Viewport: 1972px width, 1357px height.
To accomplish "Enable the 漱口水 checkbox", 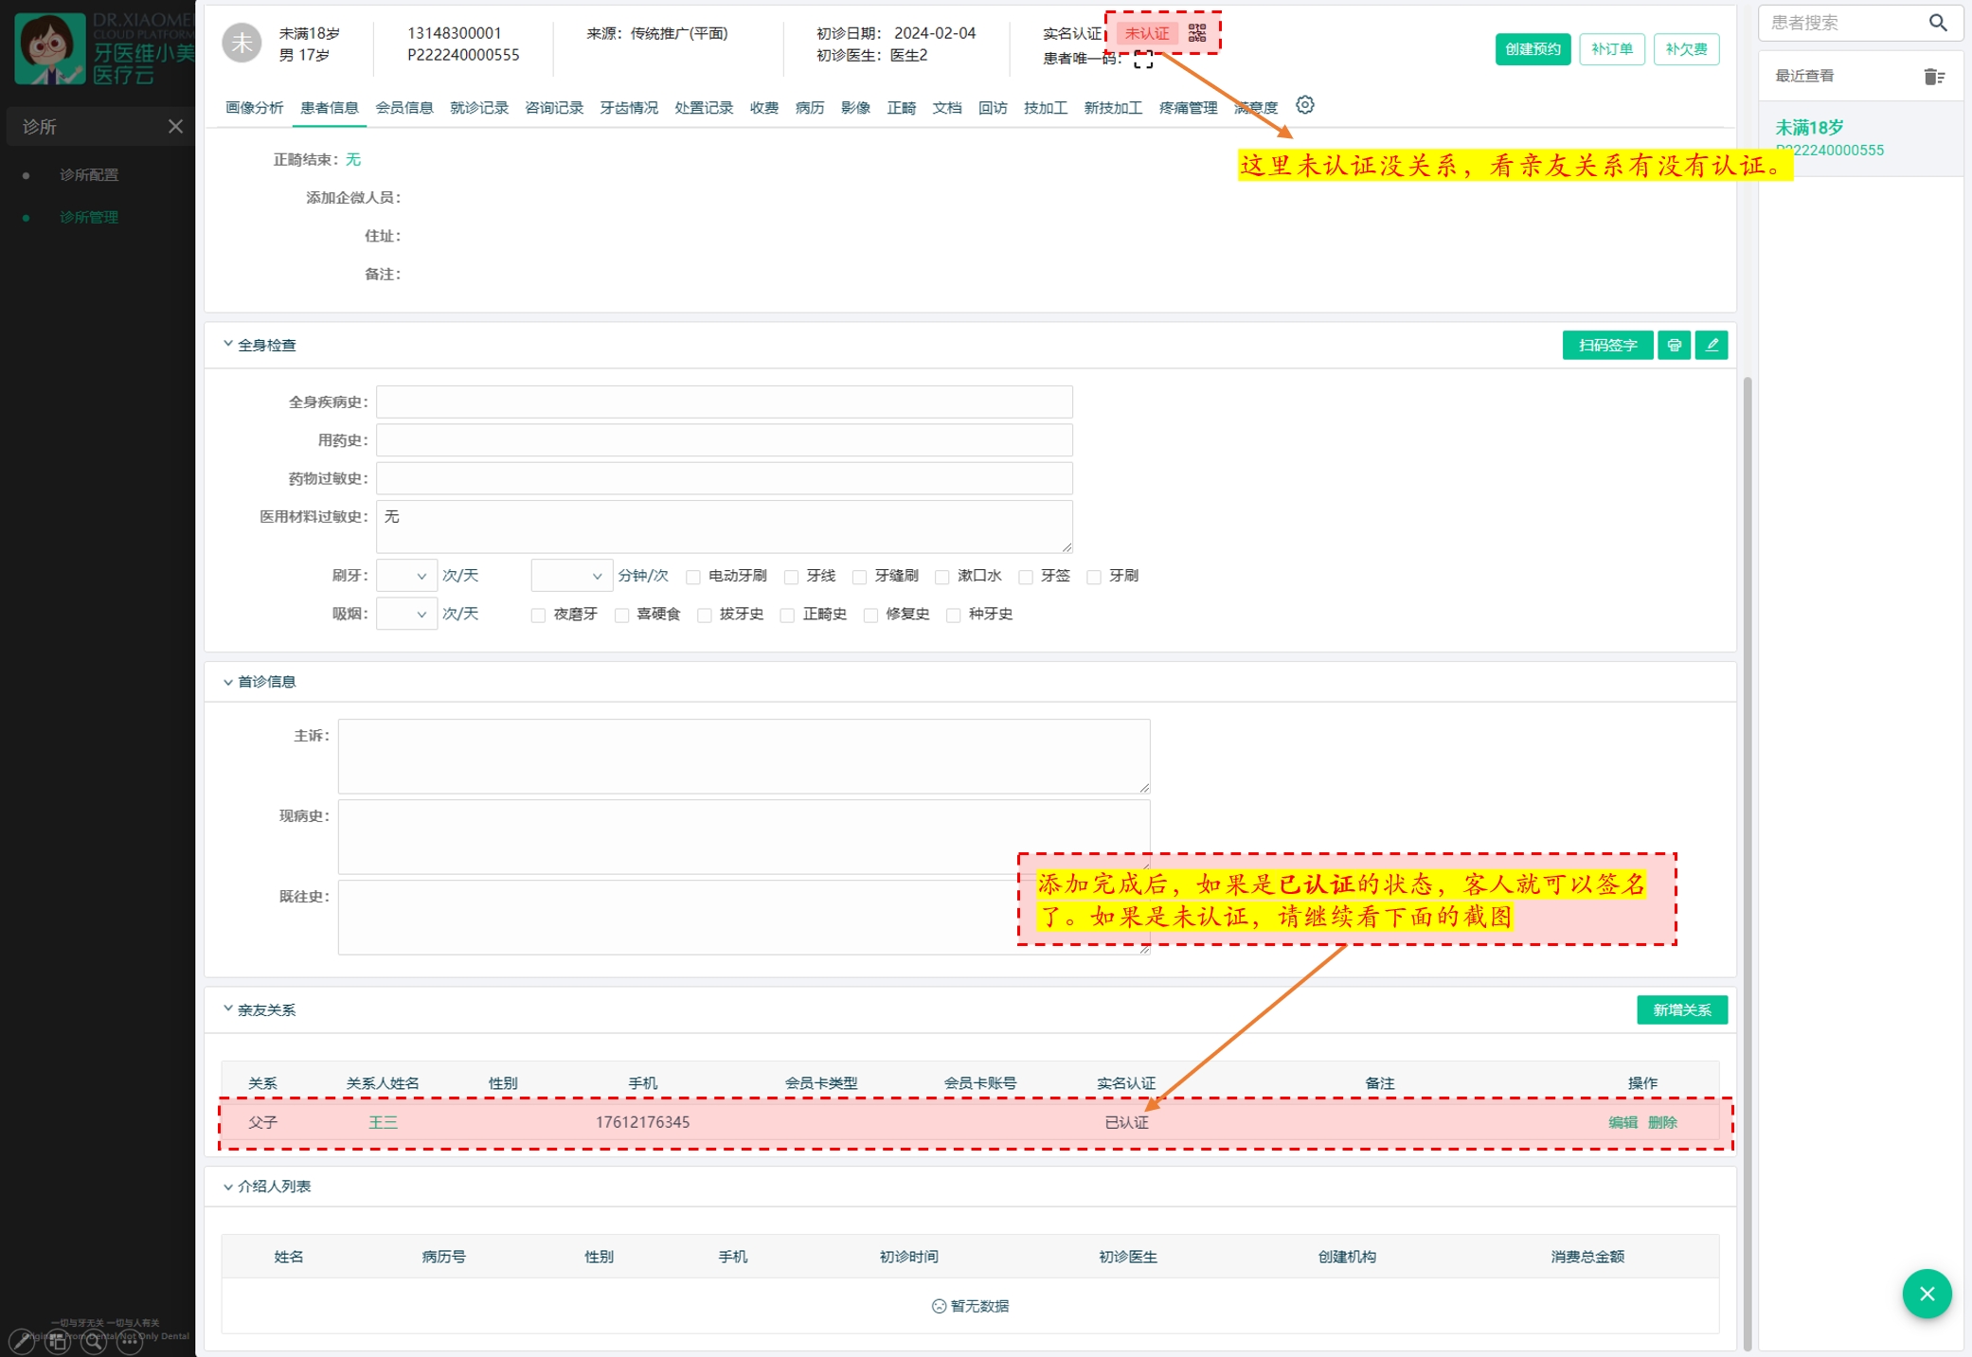I will coord(941,577).
